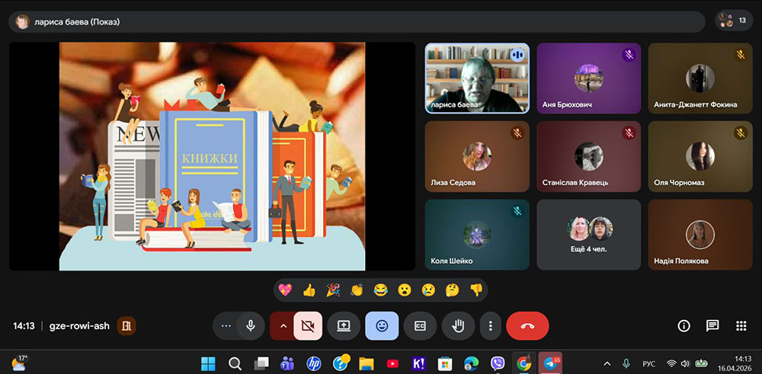Open Telegram from the Windows taskbar
The height and width of the screenshot is (374, 762).
pyautogui.click(x=550, y=363)
